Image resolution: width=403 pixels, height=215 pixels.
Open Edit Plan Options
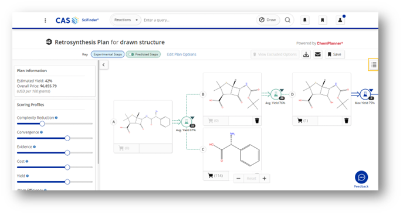181,54
